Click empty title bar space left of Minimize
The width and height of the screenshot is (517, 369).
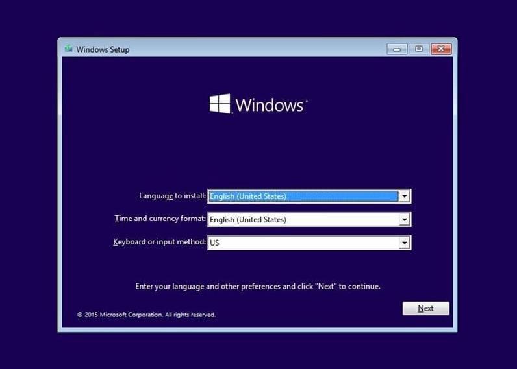tap(260, 49)
